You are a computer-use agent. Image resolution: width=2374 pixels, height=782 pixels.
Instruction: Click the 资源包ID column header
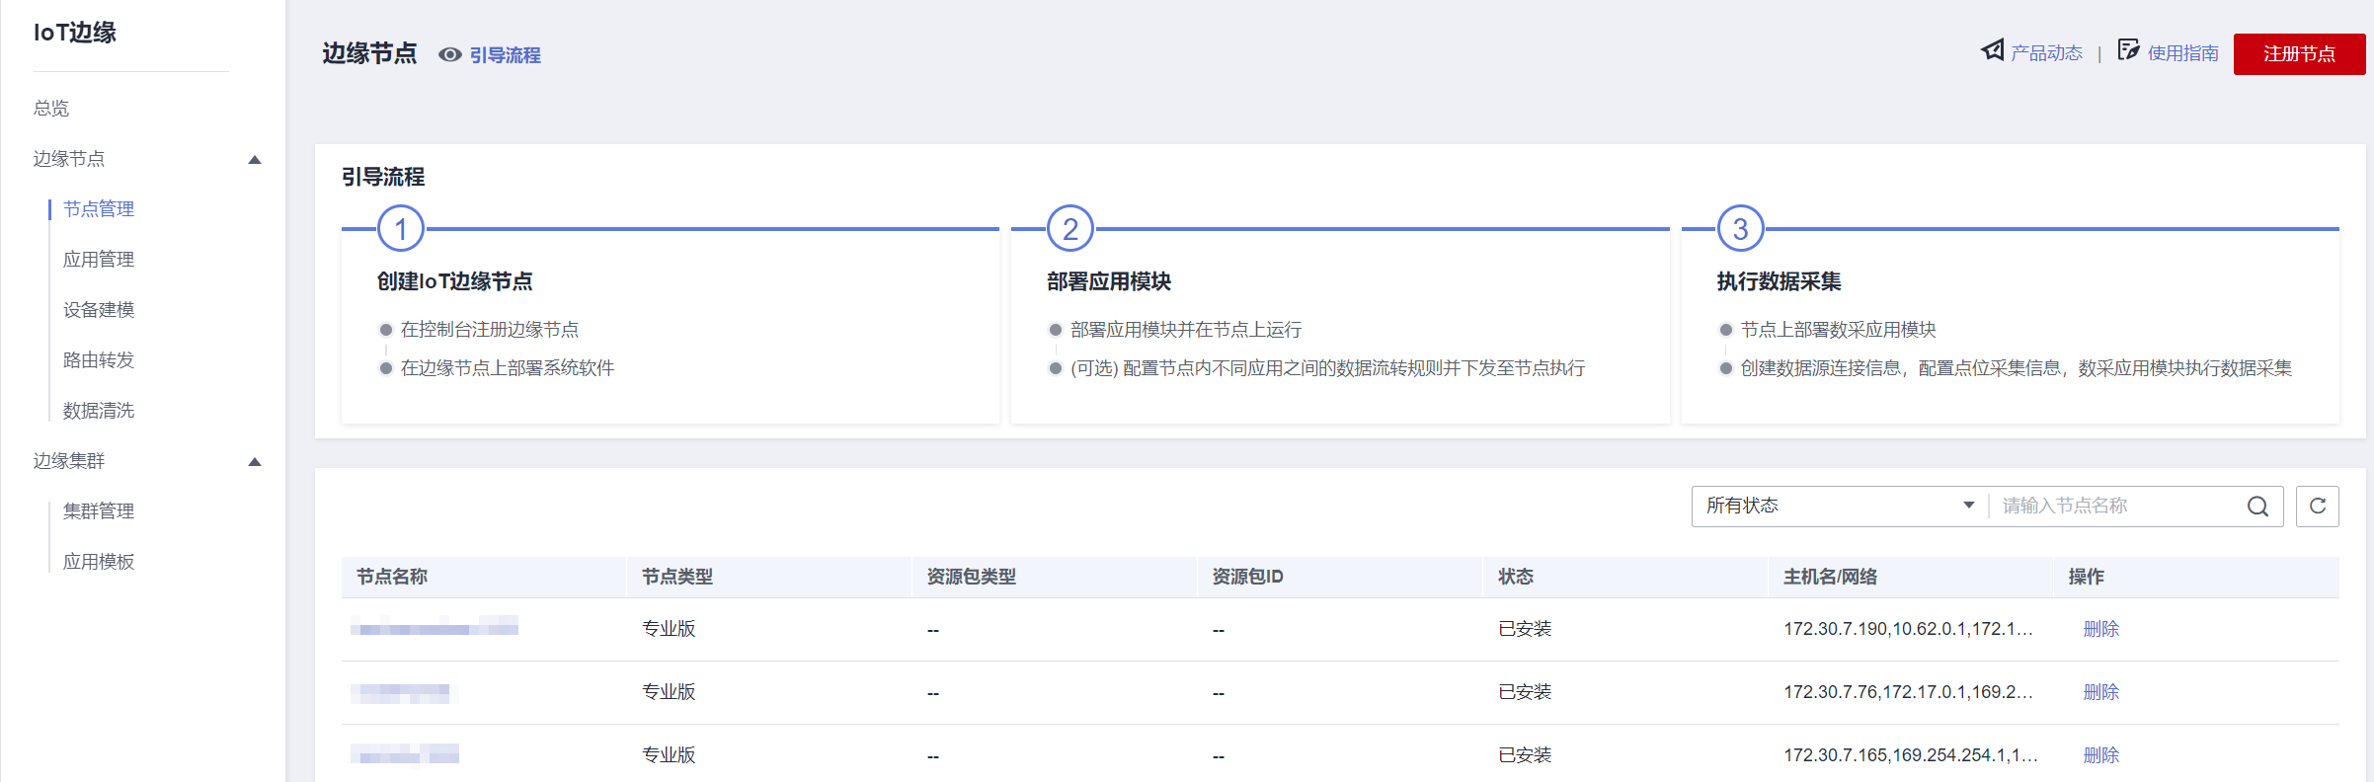(x=1248, y=577)
